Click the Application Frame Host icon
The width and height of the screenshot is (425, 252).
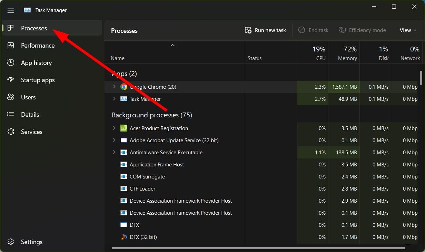point(124,164)
